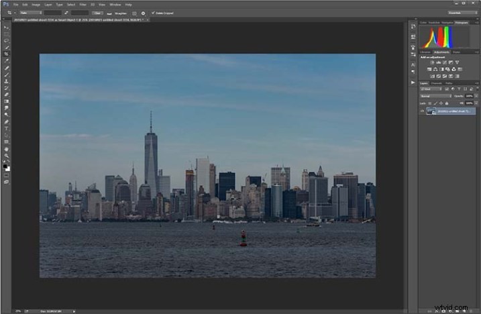The width and height of the screenshot is (481, 314).
Task: Click the crop width input field
Action: 53,13
